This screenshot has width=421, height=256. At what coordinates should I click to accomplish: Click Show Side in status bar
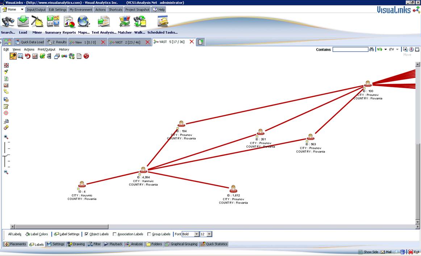[368, 252]
